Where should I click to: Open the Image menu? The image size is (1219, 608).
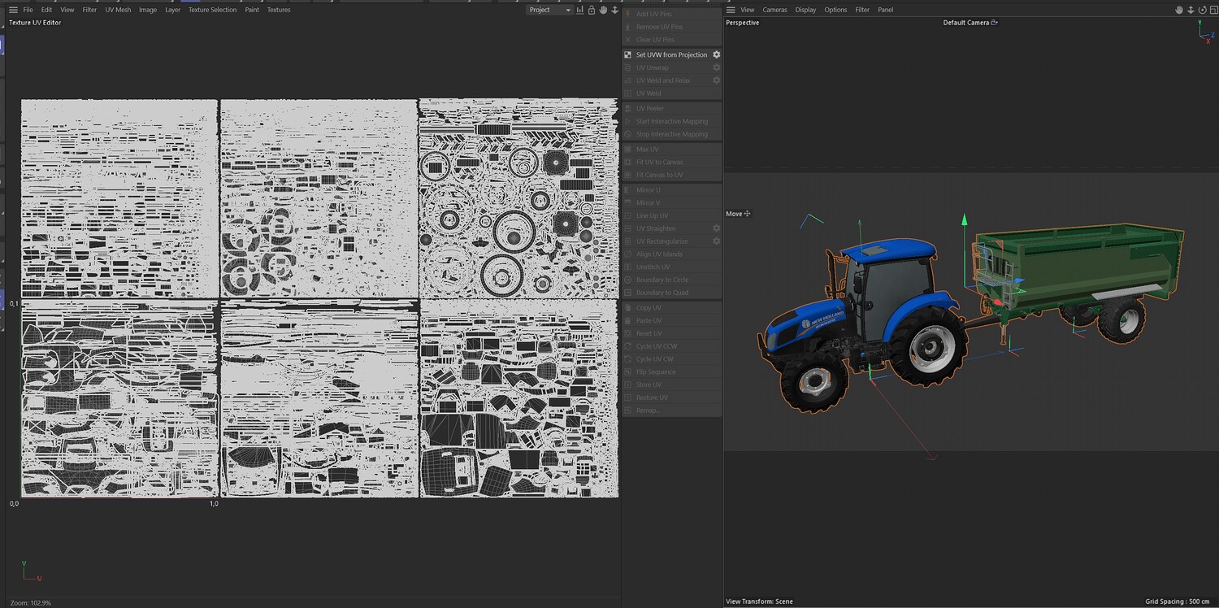pyautogui.click(x=148, y=10)
